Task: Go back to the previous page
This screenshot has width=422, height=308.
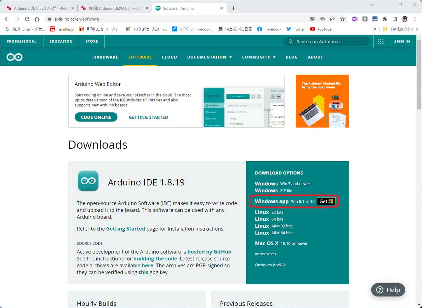Action: pos(7,19)
